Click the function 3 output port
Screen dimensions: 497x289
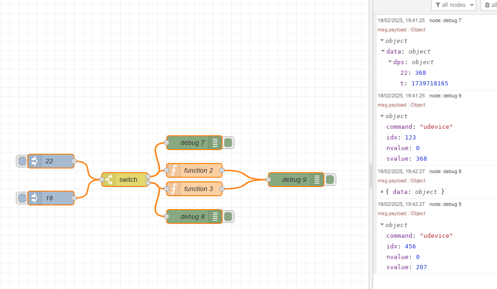coord(222,189)
